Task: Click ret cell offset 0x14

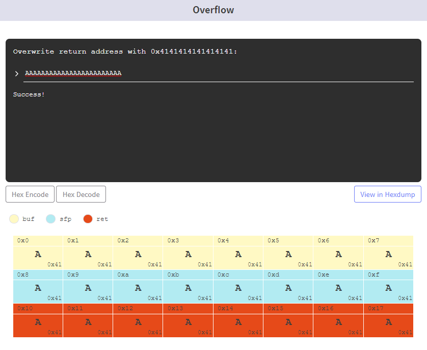Action: pyautogui.click(x=238, y=320)
